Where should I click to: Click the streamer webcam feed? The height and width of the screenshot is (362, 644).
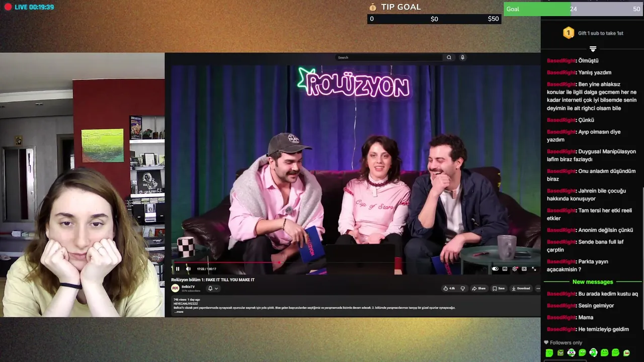pyautogui.click(x=82, y=185)
